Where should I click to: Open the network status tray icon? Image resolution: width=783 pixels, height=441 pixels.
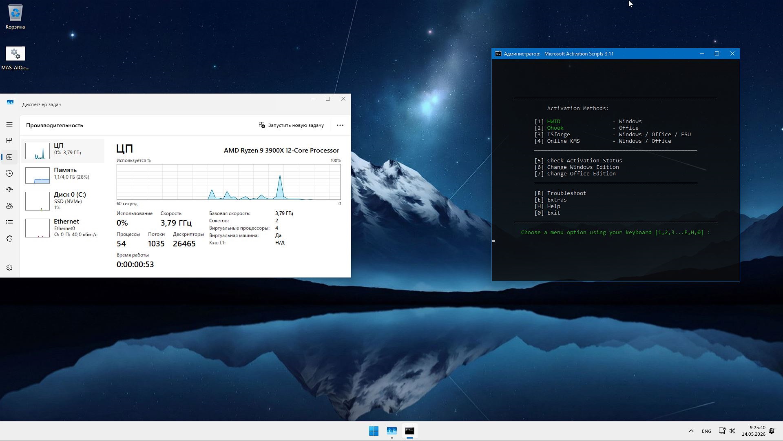(722, 431)
